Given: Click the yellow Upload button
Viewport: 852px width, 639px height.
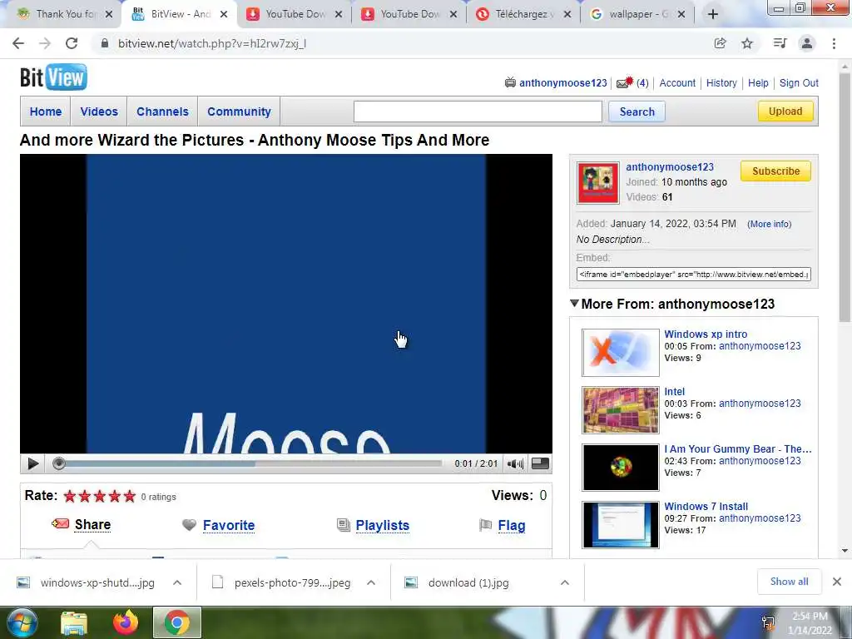Looking at the screenshot, I should (785, 111).
